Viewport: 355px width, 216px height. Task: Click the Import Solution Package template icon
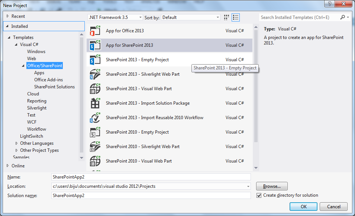tap(95, 103)
